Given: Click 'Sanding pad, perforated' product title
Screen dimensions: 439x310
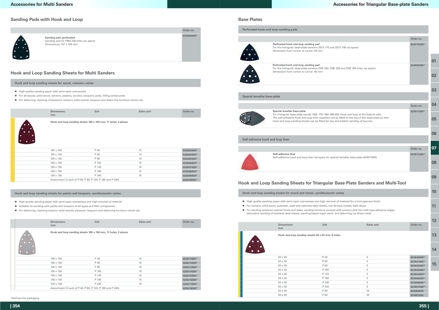Looking at the screenshot, I should pyautogui.click(x=60, y=38).
